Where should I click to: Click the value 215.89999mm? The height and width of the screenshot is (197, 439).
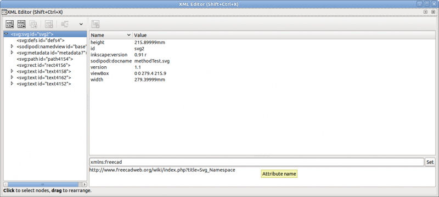point(149,43)
